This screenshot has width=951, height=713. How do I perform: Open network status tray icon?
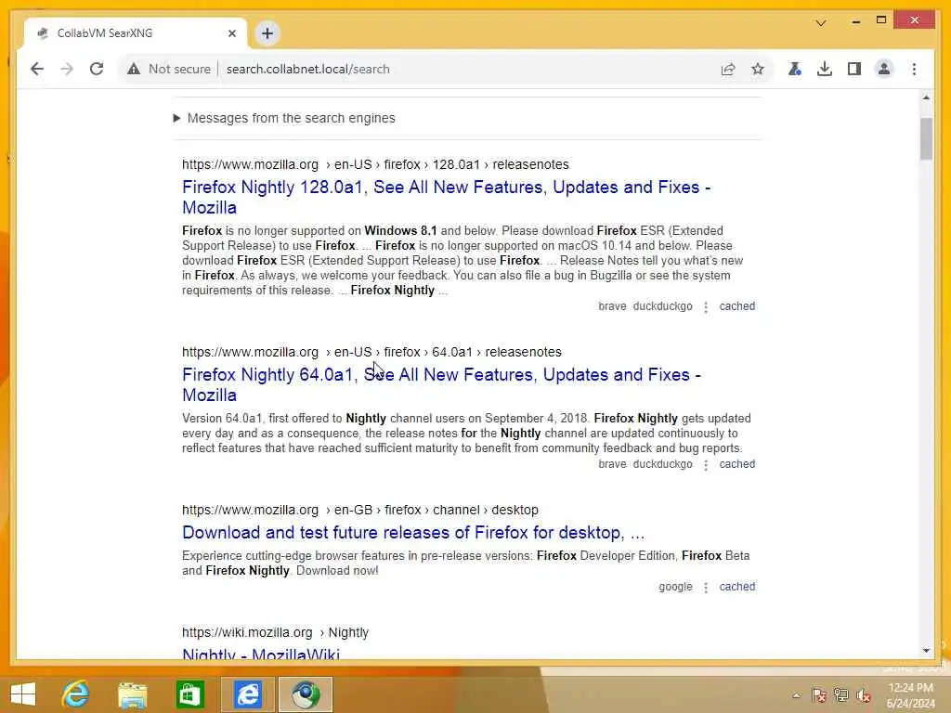(840, 695)
